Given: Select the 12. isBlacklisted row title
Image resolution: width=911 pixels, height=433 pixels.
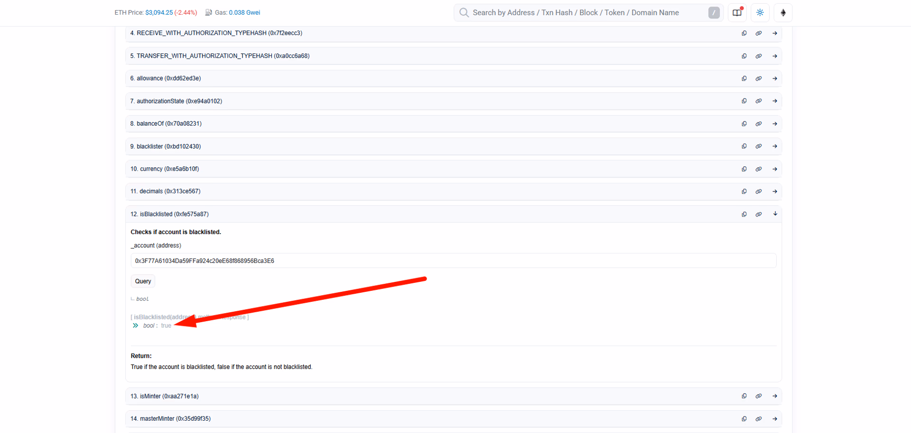Looking at the screenshot, I should click(169, 214).
